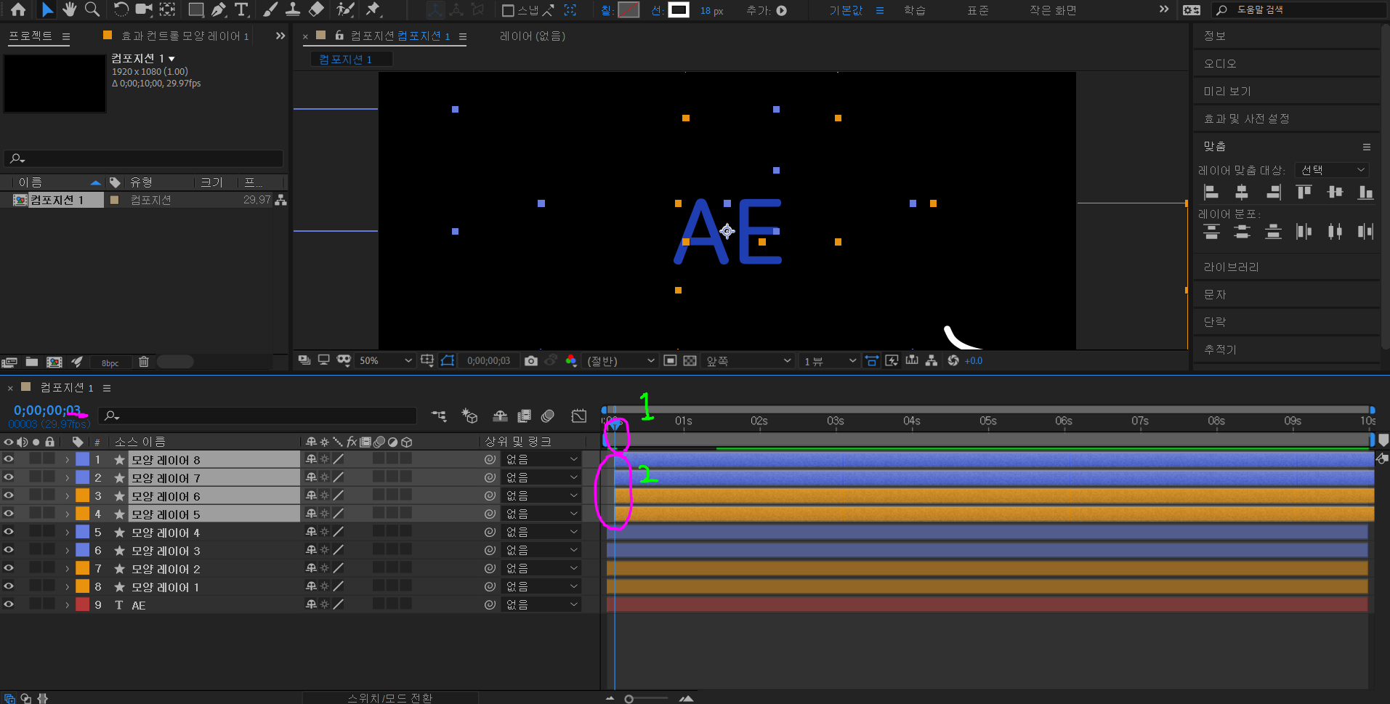Image resolution: width=1390 pixels, height=704 pixels.
Task: Enable motion blur switch in timeline header
Action: [x=548, y=416]
